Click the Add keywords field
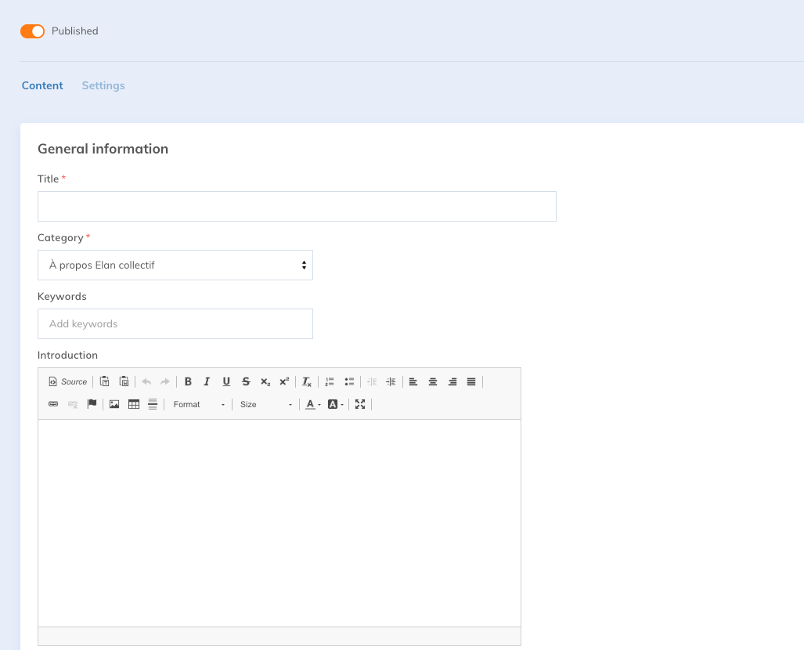The height and width of the screenshot is (650, 804). tap(175, 323)
